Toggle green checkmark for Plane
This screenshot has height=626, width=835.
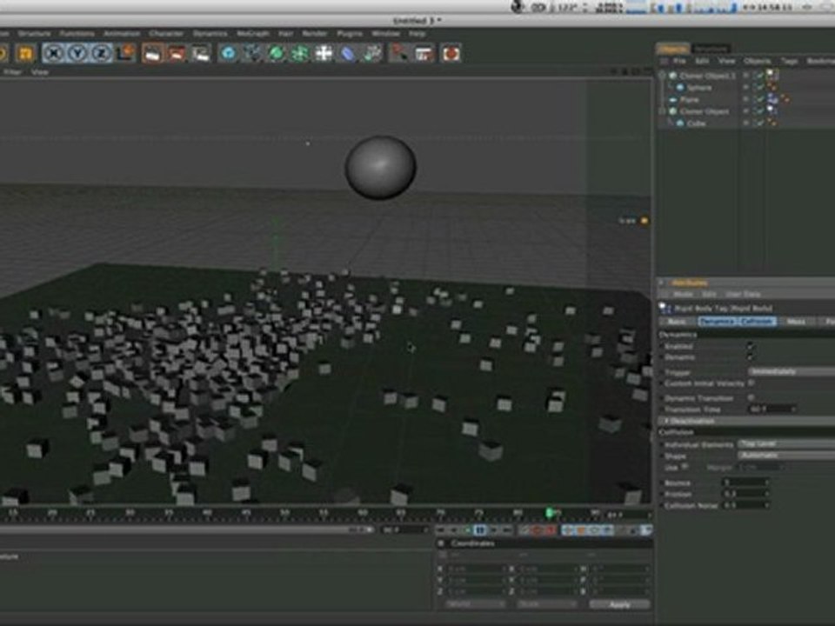(x=759, y=99)
